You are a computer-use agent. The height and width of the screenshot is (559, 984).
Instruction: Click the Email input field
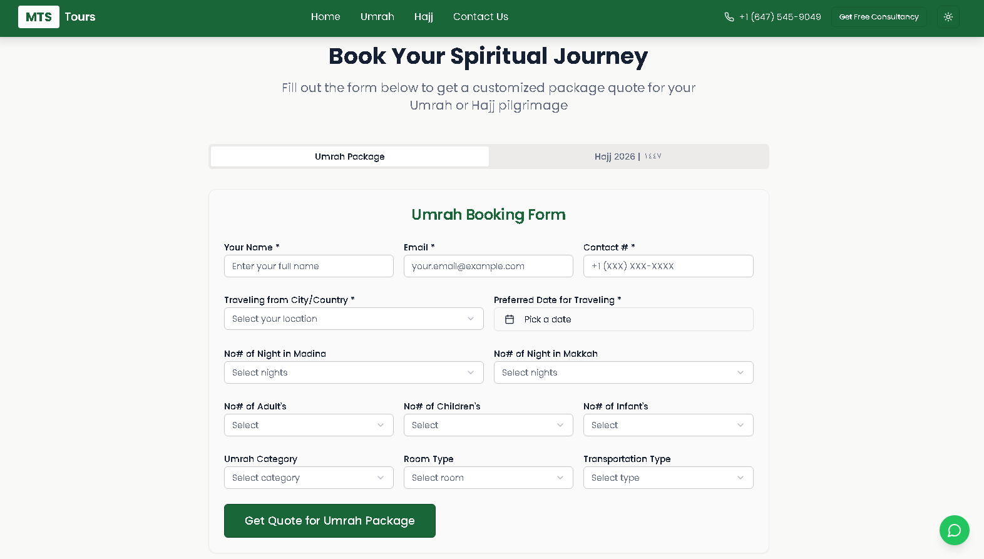click(488, 266)
